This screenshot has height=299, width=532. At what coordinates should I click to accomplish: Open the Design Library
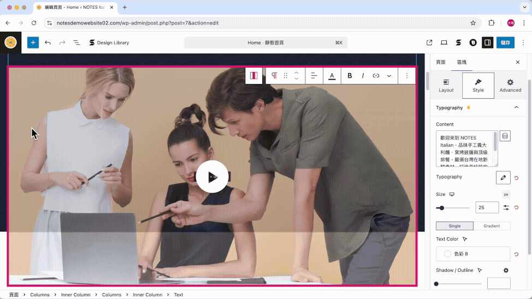pyautogui.click(x=109, y=43)
